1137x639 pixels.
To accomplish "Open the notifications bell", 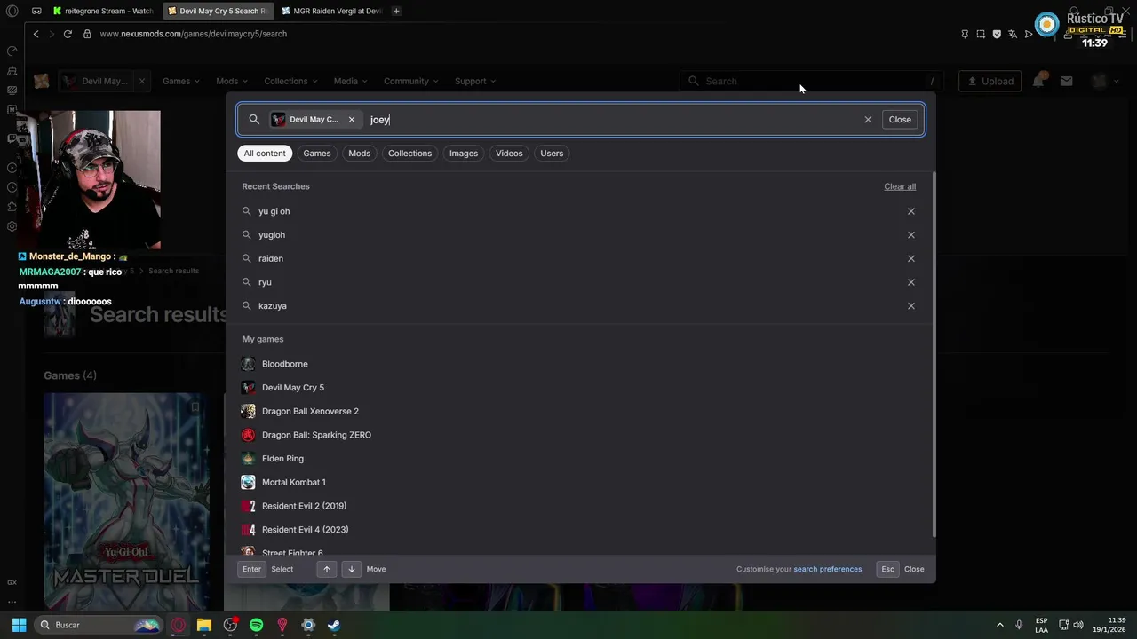I will pos(1038,81).
